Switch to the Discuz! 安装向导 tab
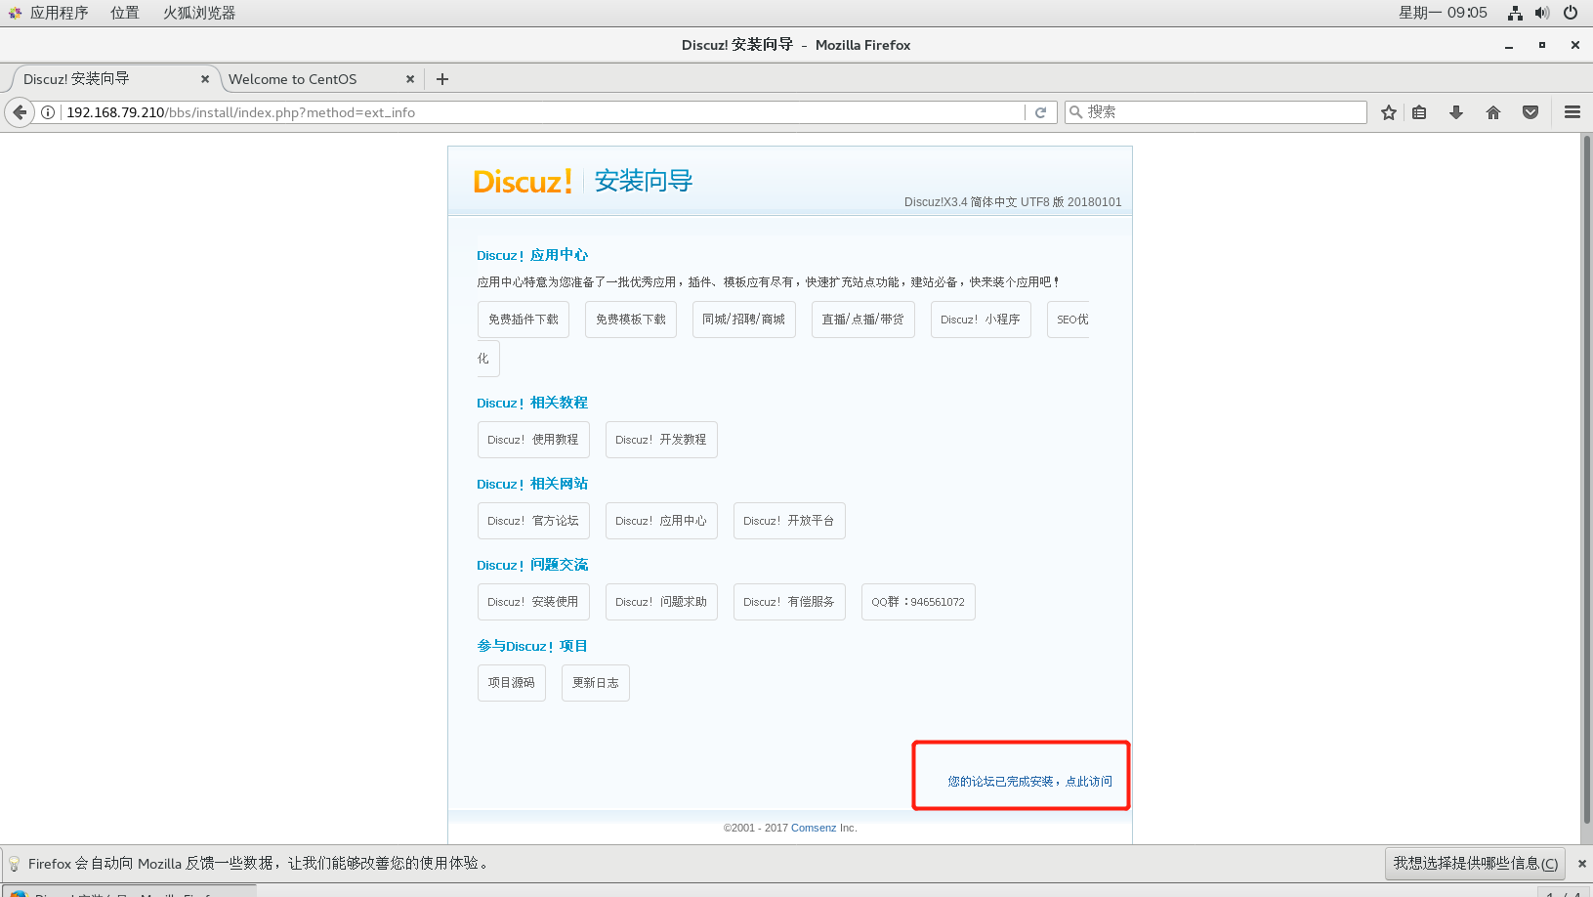 112,79
